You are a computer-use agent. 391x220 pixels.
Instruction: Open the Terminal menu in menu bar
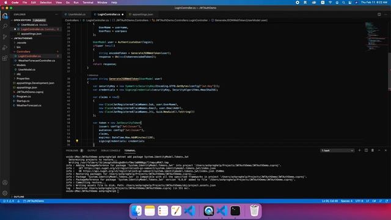(88, 2)
